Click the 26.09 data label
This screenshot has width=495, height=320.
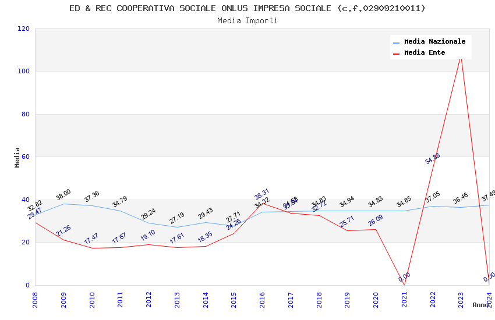tap(376, 221)
